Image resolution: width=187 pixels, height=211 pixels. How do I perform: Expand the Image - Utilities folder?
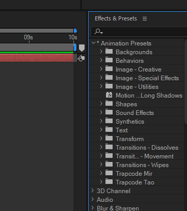tap(101, 86)
